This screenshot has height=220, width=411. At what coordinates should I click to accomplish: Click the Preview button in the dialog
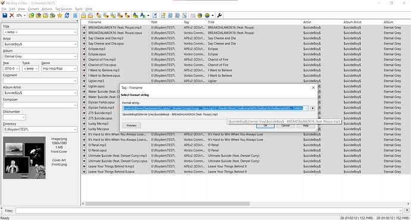click(x=132, y=125)
